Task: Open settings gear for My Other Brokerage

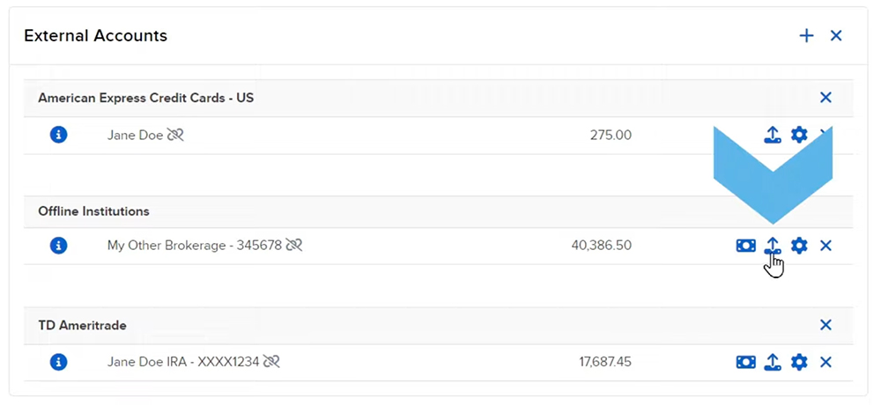Action: click(799, 246)
